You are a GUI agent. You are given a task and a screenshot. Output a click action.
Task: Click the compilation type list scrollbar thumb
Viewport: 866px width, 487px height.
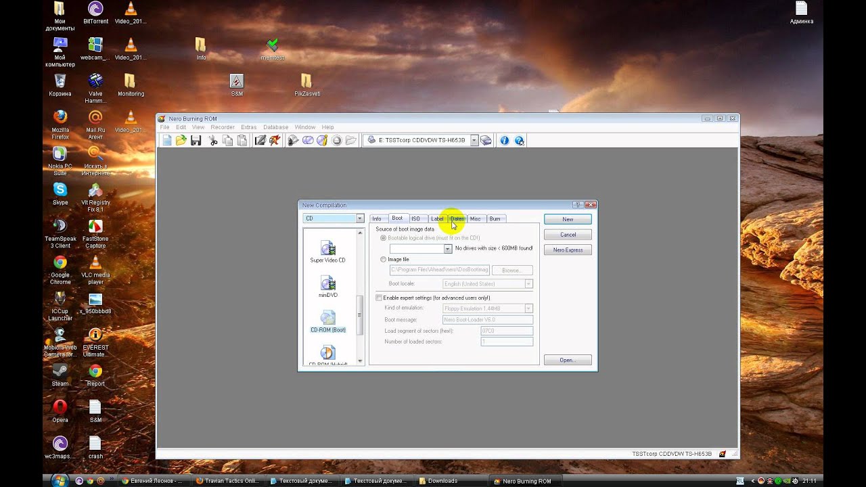coord(360,316)
